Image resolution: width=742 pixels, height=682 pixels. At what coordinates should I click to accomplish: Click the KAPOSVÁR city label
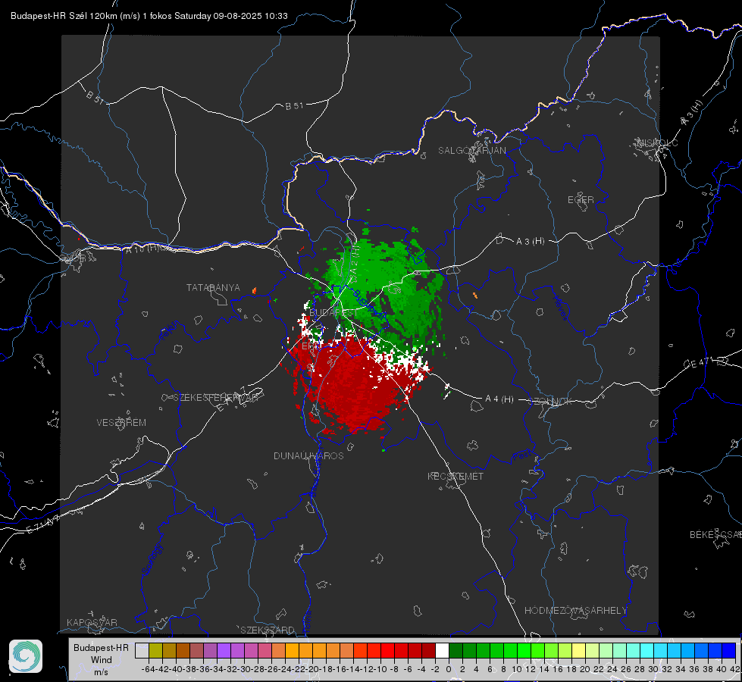click(x=92, y=622)
